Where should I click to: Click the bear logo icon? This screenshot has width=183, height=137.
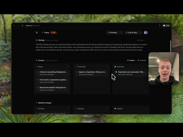coord(37,33)
